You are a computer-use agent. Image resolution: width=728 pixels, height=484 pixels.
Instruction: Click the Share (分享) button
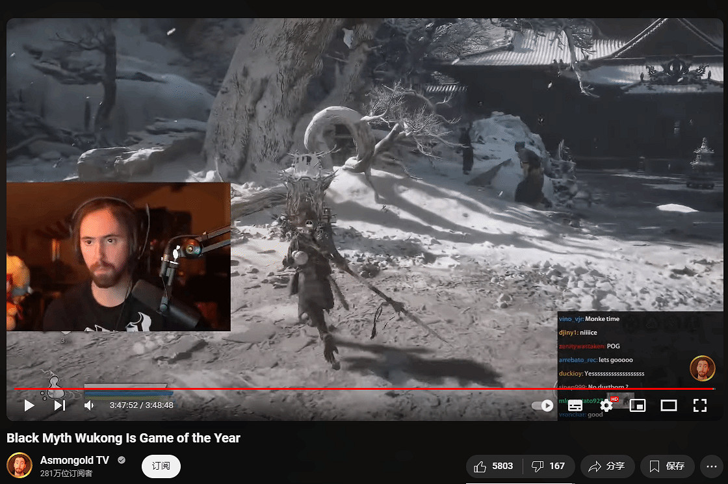click(x=606, y=466)
